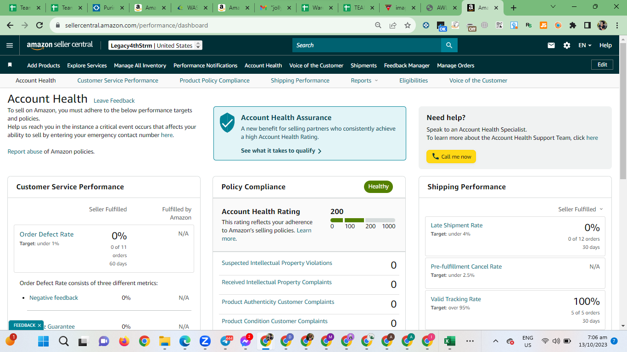Show hidden system tray icons
Image resolution: width=627 pixels, height=352 pixels.
(495, 341)
